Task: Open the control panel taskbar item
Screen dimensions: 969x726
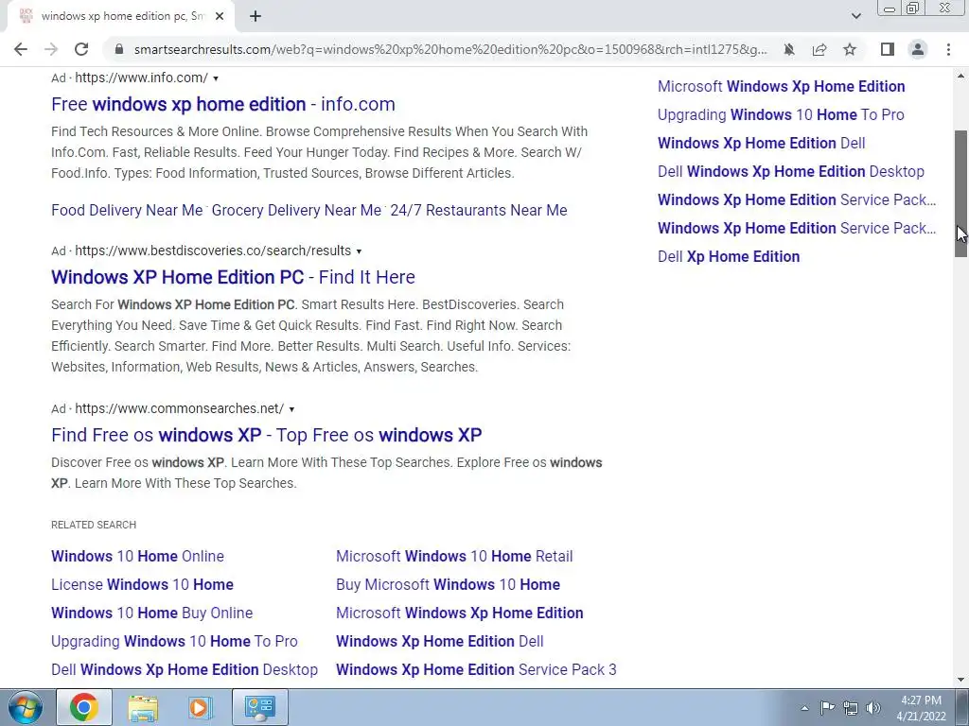Action: coord(259,707)
